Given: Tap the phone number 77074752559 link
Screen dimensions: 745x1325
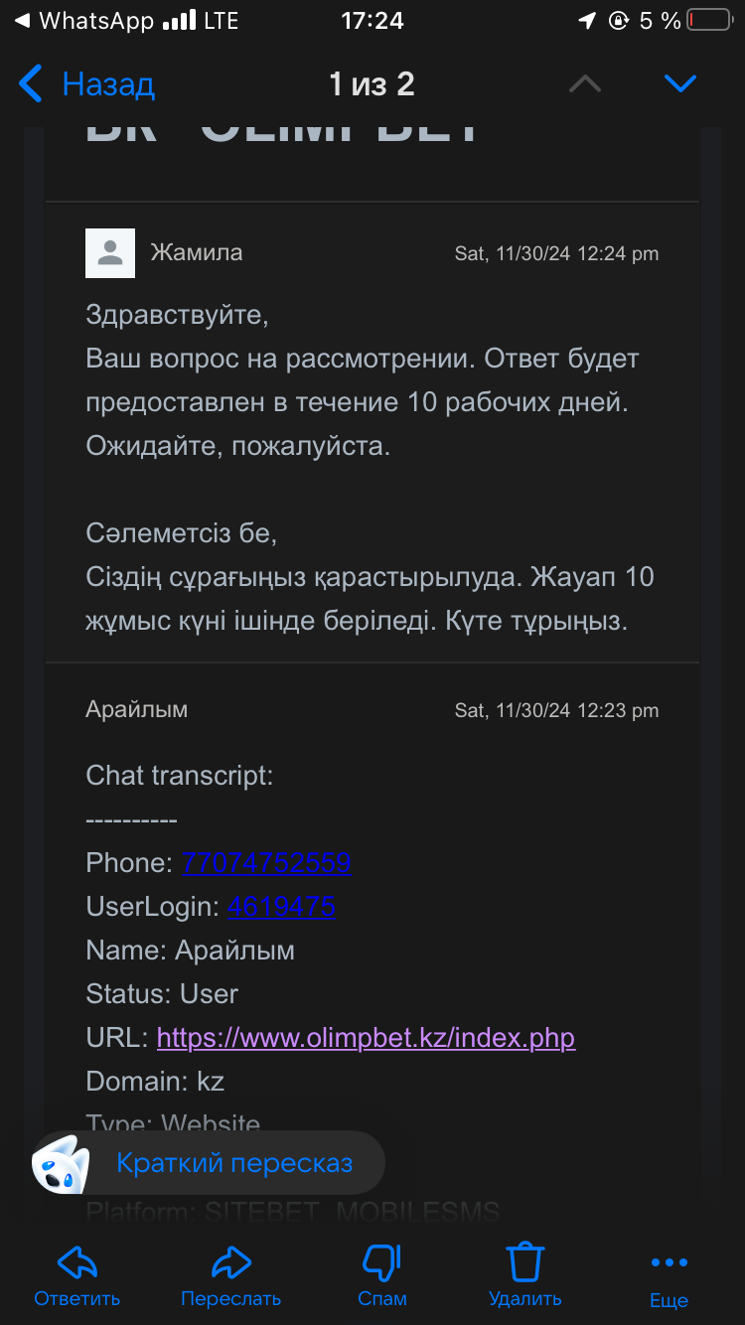Looking at the screenshot, I should pyautogui.click(x=265, y=862).
